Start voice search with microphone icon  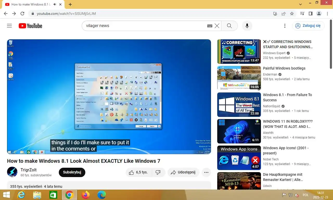(x=247, y=26)
